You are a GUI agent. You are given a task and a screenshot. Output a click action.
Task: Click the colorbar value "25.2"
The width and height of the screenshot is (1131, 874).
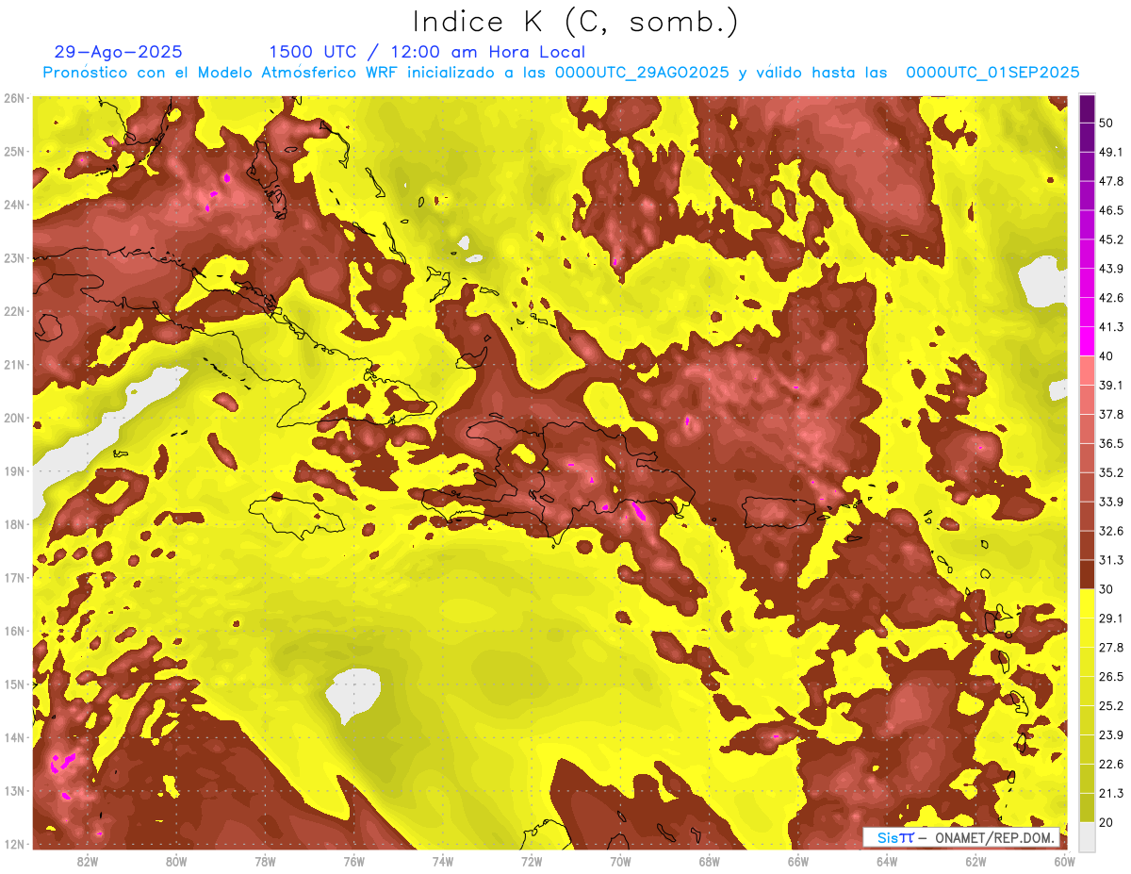point(1111,706)
